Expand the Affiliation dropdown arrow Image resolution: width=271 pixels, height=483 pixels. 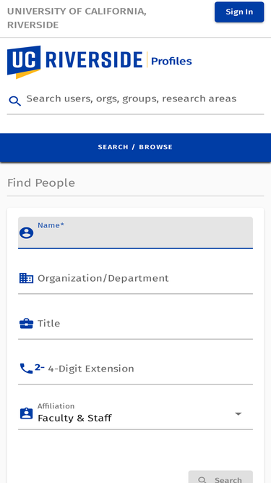coord(238,413)
